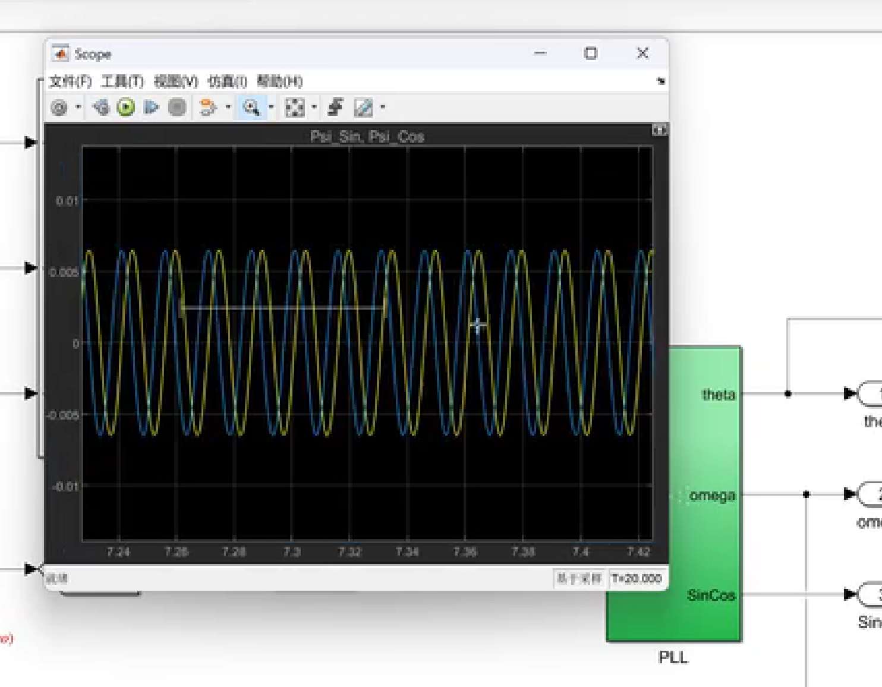The image size is (882, 687).
Task: Click the 0.005 y-axis tick label
Action: point(64,273)
